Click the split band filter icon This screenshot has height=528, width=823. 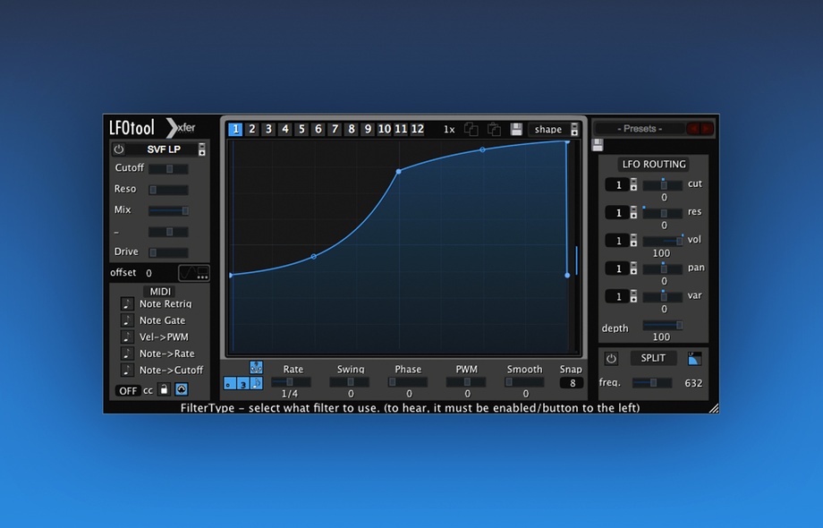tap(694, 359)
